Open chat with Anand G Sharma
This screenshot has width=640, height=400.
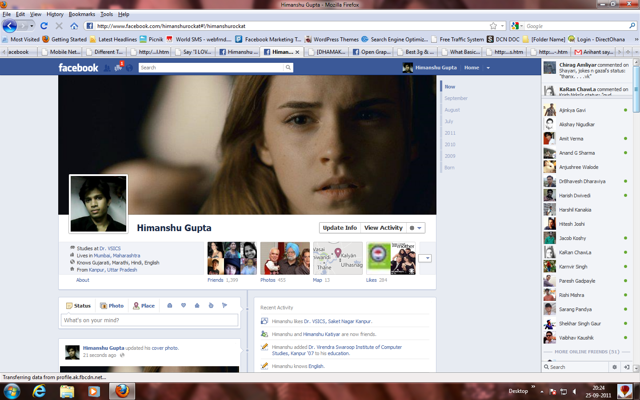586,153
